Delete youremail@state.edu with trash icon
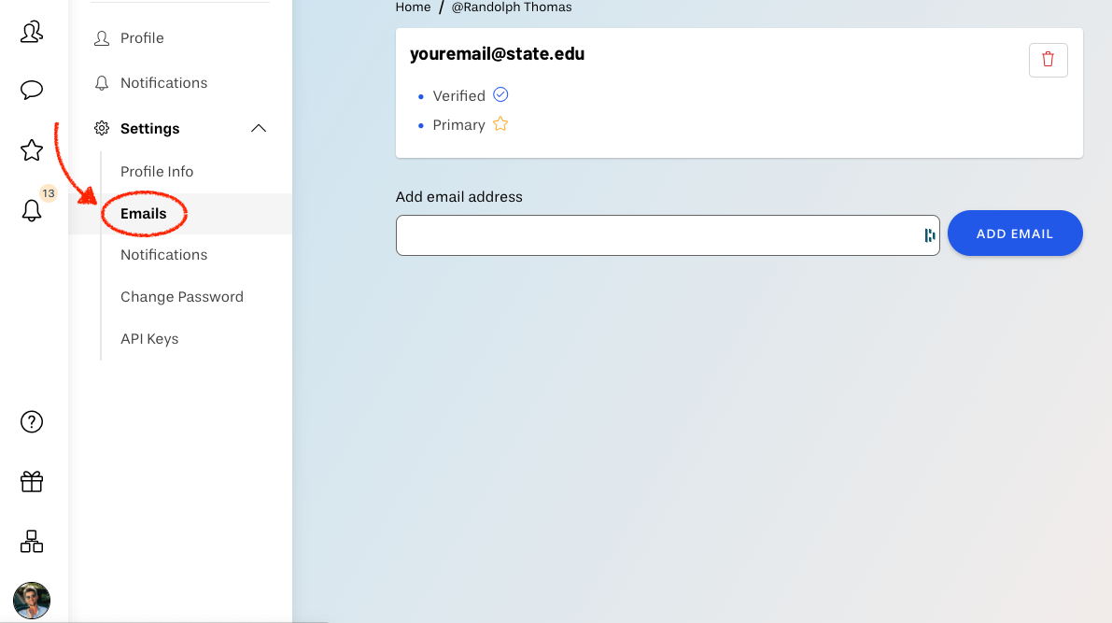This screenshot has height=623, width=1112. (1049, 60)
